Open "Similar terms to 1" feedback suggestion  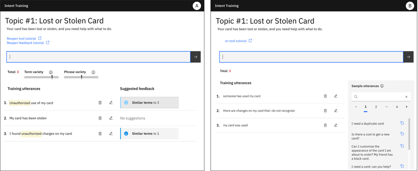click(149, 134)
